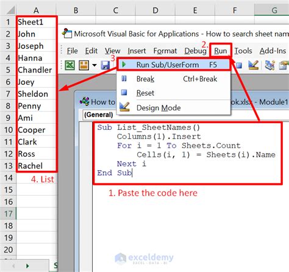Choose Break from the Run menu
Image resolution: width=289 pixels, height=272 pixels.
coord(173,79)
